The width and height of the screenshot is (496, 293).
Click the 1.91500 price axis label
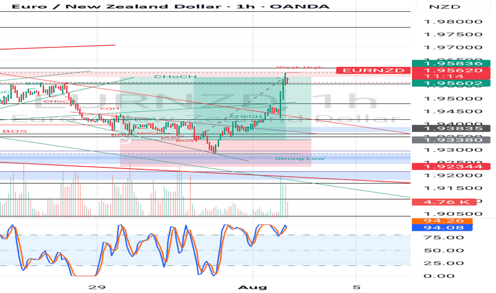453,188
